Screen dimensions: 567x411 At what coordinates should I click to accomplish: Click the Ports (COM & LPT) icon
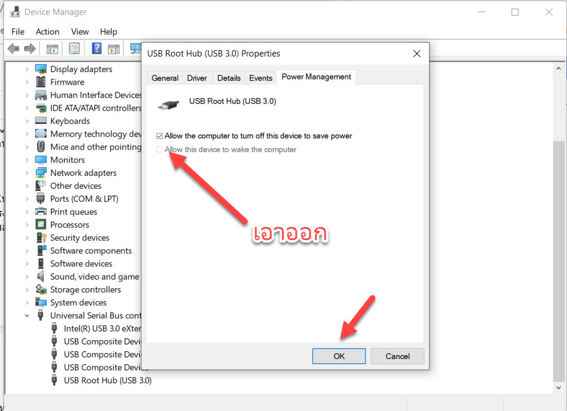click(40, 199)
